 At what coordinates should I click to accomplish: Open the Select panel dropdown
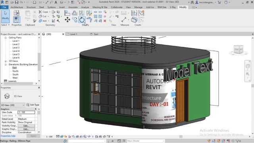pos(5,25)
